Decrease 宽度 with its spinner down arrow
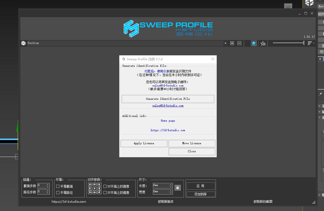Image resolution: width=324 pixels, height=211 pixels. pos(171,193)
